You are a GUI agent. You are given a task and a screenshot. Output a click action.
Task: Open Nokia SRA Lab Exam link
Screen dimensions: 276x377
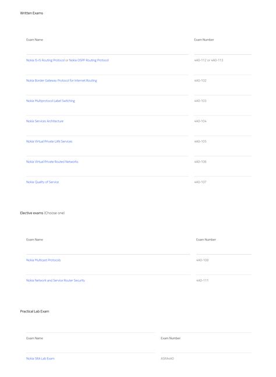40,358
